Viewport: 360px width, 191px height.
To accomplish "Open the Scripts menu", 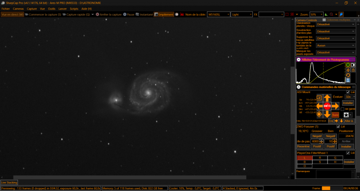I will [x=74, y=9].
